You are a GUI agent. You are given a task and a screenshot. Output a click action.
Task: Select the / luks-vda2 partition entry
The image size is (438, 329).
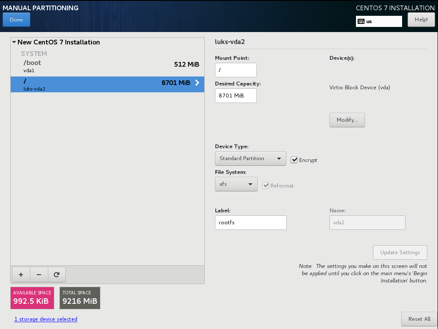107,84
